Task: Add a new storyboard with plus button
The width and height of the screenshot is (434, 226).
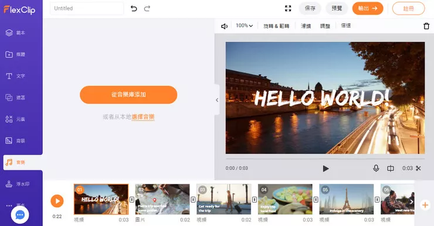Action: tap(425, 205)
